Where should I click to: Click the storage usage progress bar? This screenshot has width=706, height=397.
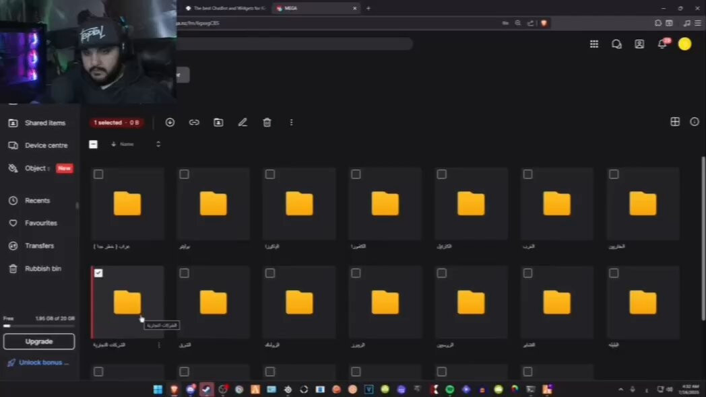(39, 326)
